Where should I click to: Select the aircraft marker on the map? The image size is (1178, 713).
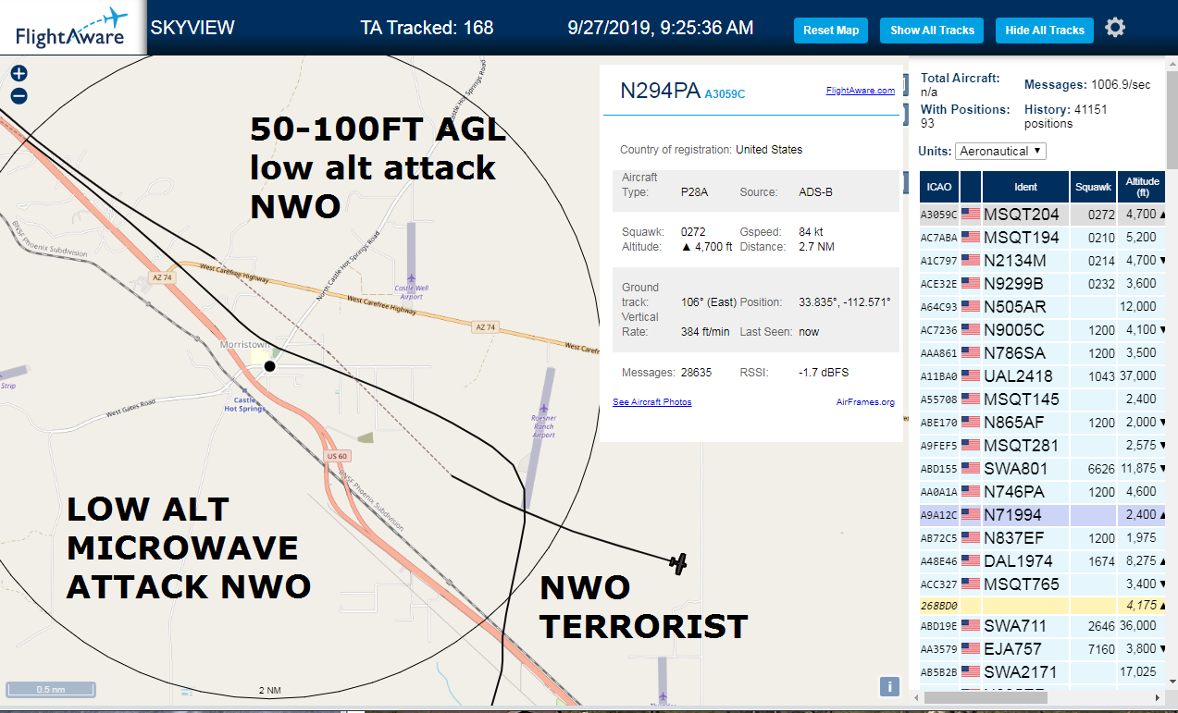point(678,563)
